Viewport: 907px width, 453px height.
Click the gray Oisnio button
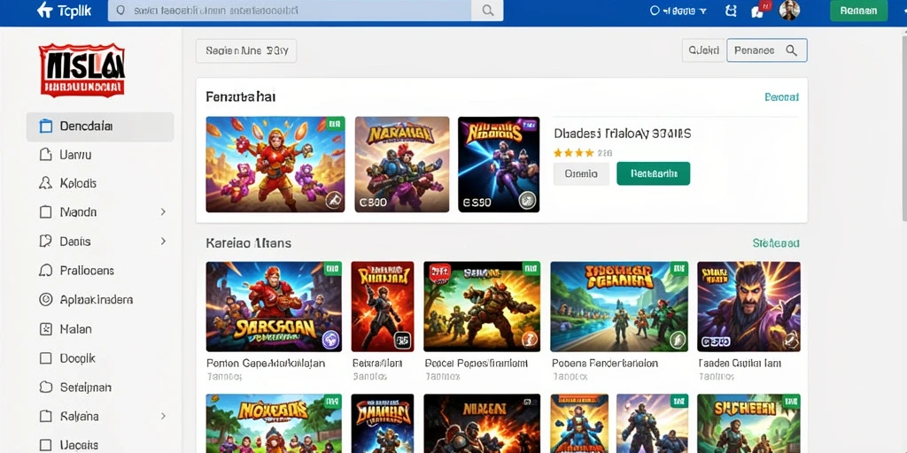click(x=581, y=173)
